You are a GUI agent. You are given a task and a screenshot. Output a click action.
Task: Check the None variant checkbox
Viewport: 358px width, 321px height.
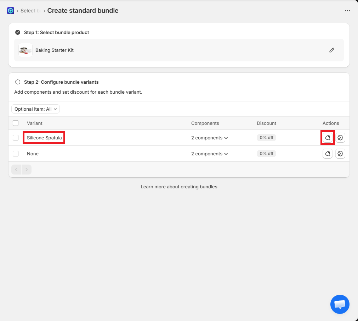16,154
